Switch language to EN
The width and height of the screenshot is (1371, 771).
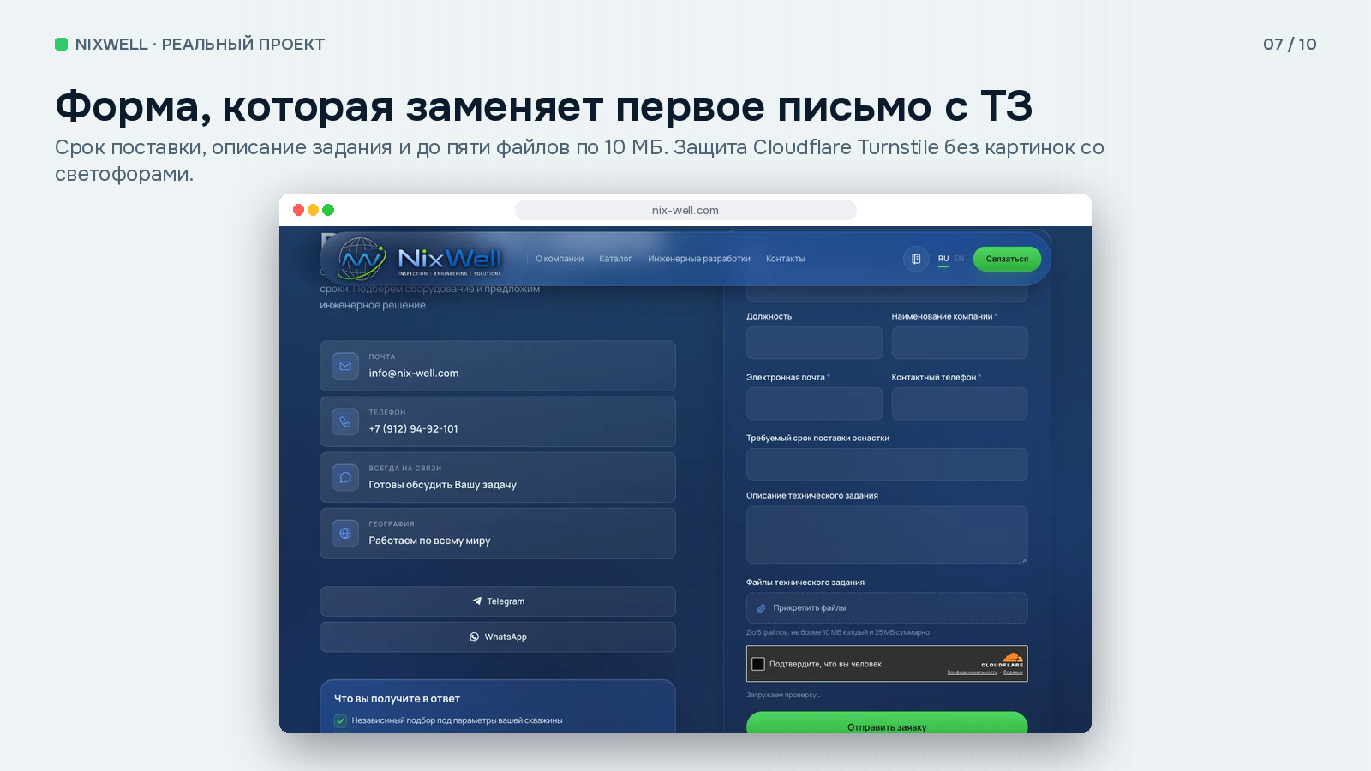959,259
